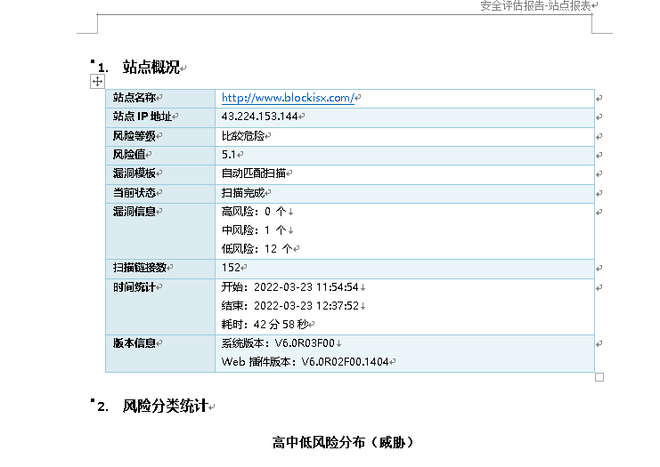
Task: Click the 时间统计 label cell
Action: (160, 307)
